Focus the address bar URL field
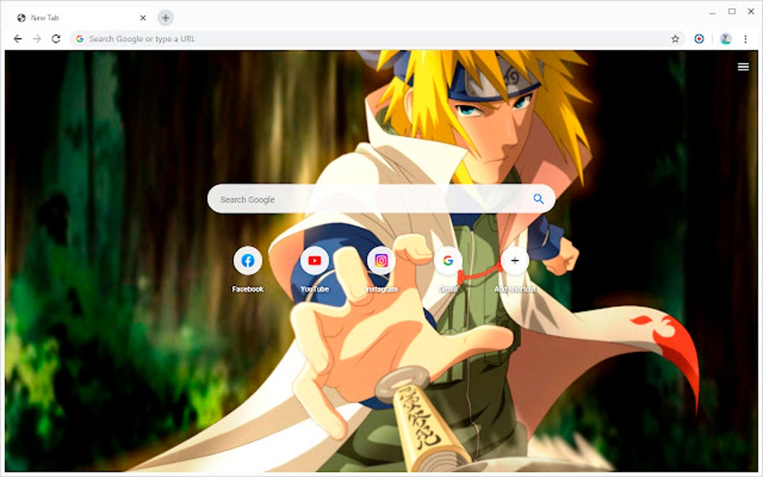Screen dimensions: 763x477 click(x=377, y=39)
